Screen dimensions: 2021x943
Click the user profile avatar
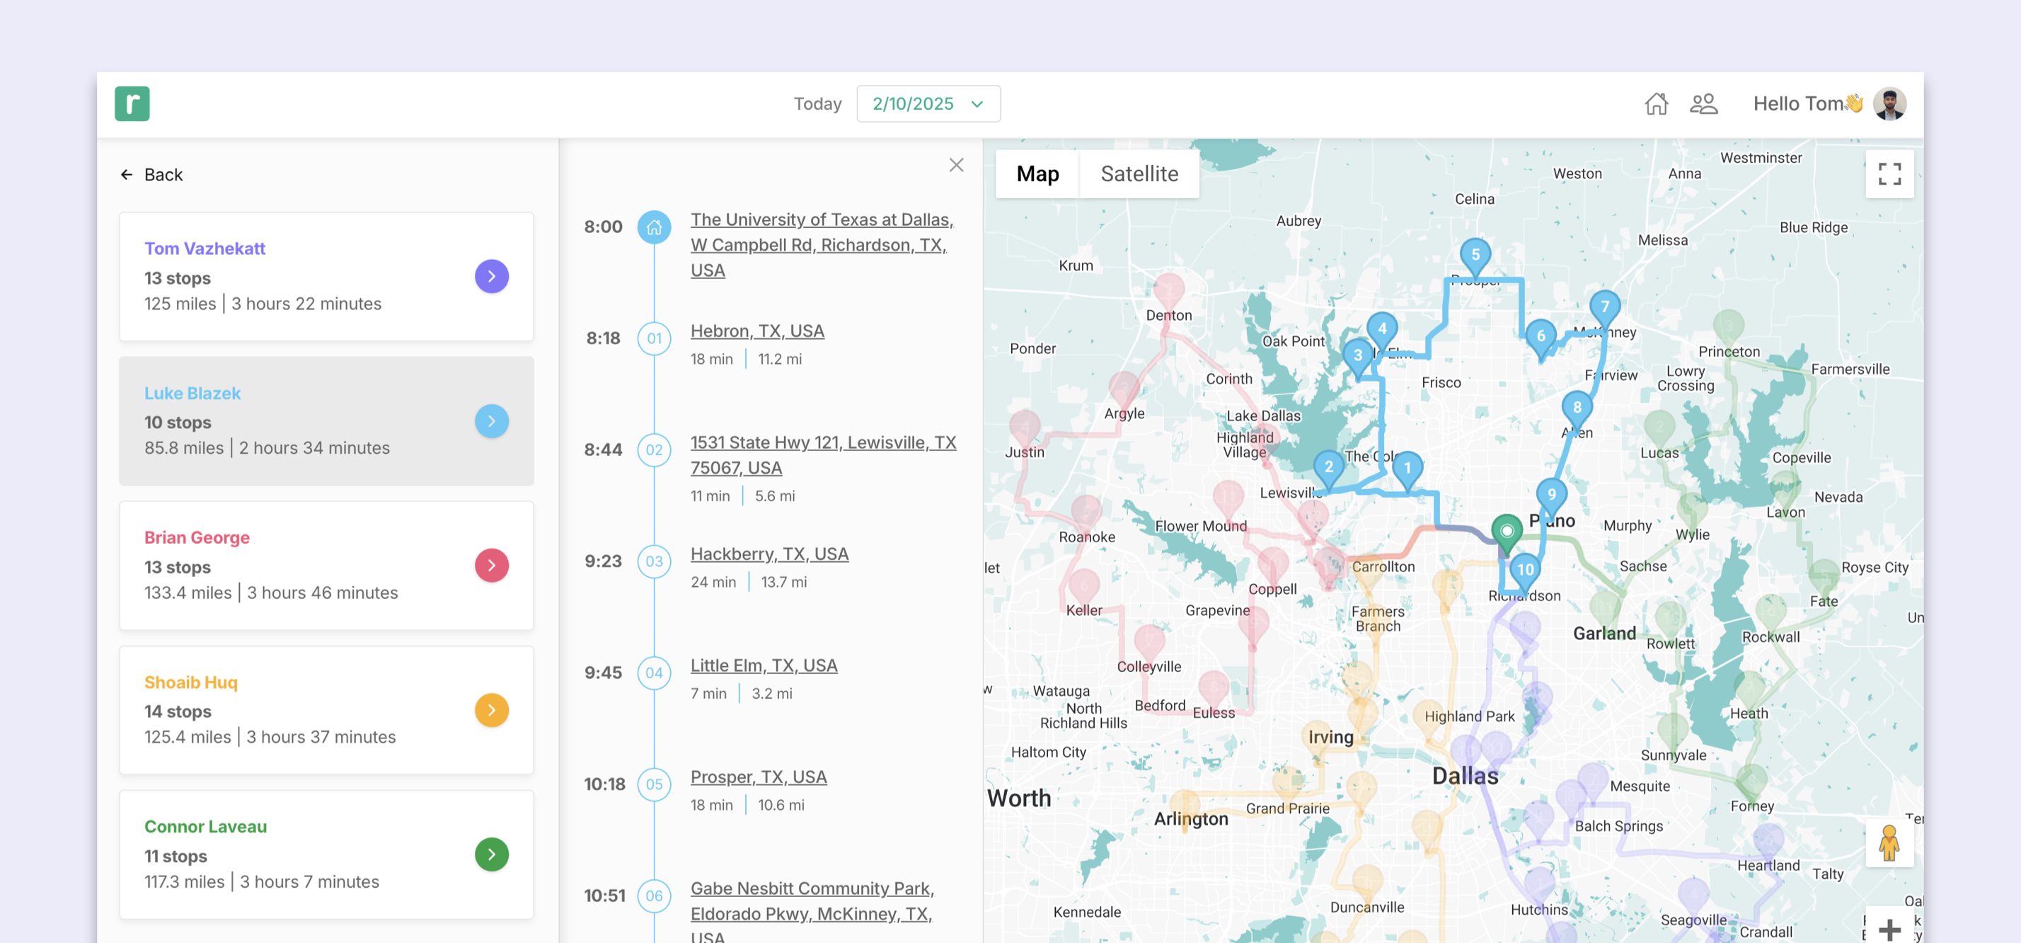pos(1889,103)
